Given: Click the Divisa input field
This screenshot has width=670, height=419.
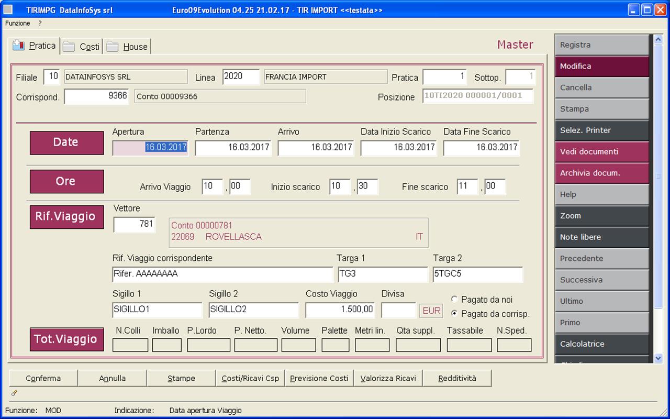Looking at the screenshot, I should click(x=399, y=310).
